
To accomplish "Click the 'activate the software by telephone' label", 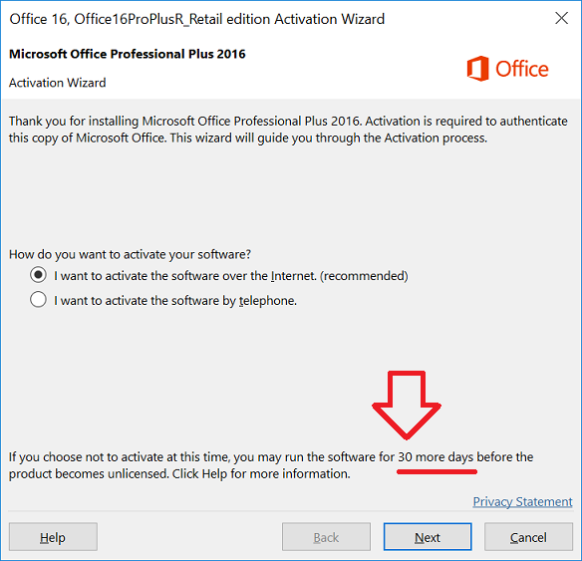I will (175, 300).
